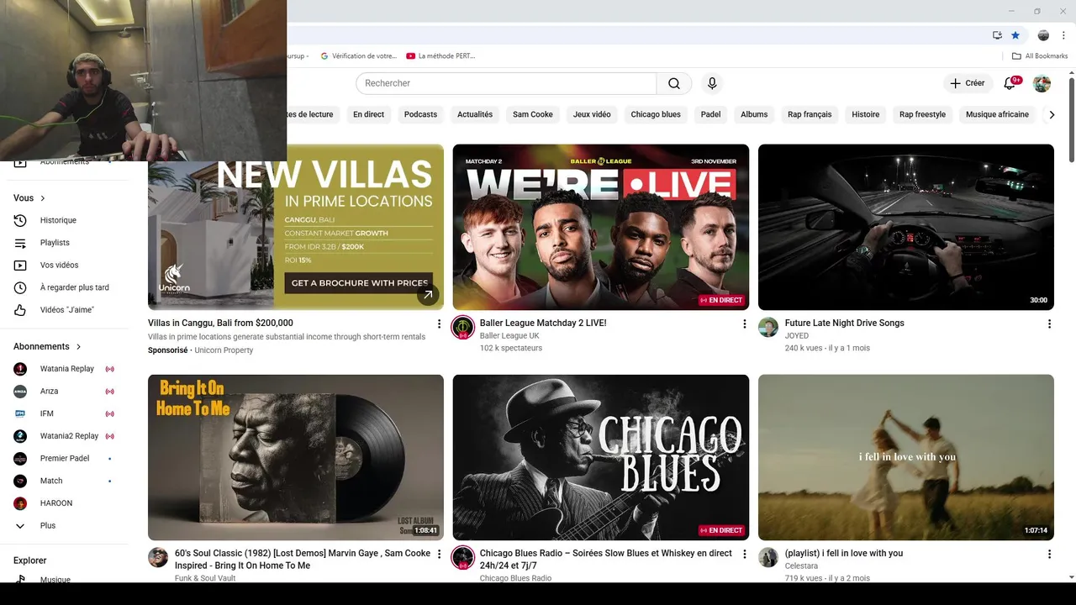Open Chrome three-dot menu
The height and width of the screenshot is (605, 1076).
(1063, 35)
